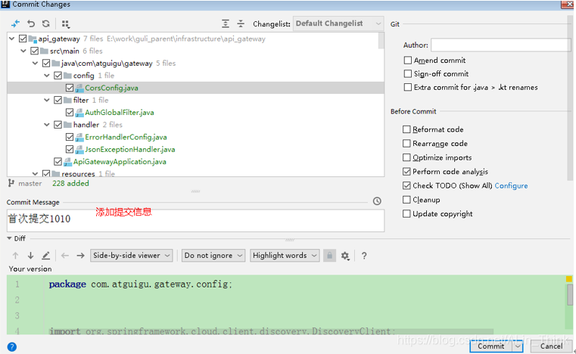Click the next file right arrow
The width and height of the screenshot is (576, 354).
[80, 255]
